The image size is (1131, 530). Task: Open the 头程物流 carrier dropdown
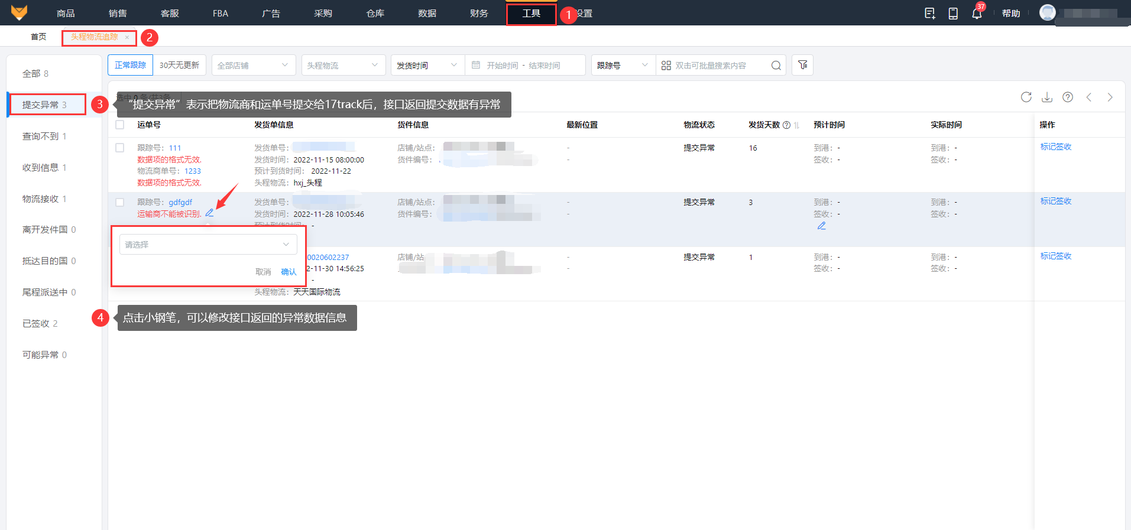(x=343, y=65)
